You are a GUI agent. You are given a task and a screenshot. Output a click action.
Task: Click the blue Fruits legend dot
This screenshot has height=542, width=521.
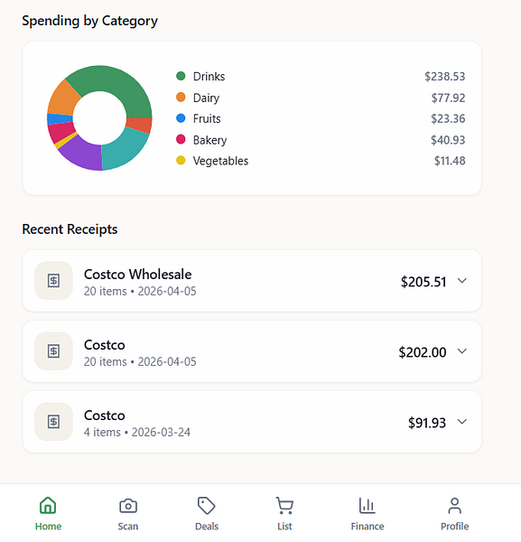[x=181, y=118]
